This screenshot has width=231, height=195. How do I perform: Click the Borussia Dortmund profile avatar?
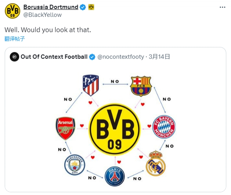coord(13,11)
